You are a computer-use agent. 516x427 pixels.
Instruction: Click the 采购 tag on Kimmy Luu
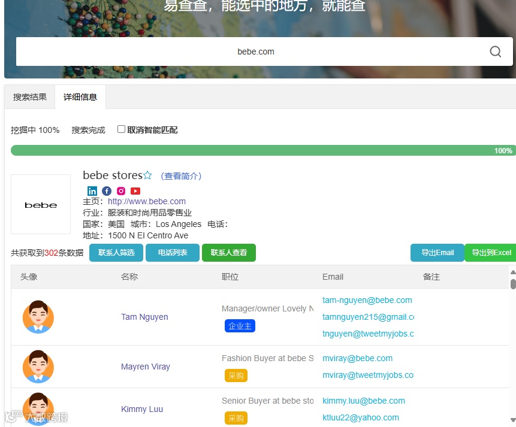click(236, 418)
